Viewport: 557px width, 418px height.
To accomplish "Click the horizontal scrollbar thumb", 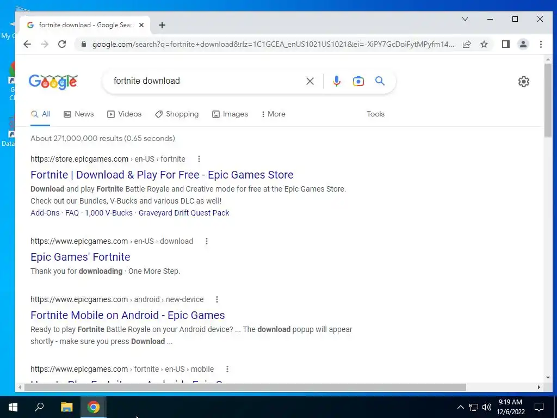I will pos(245,387).
